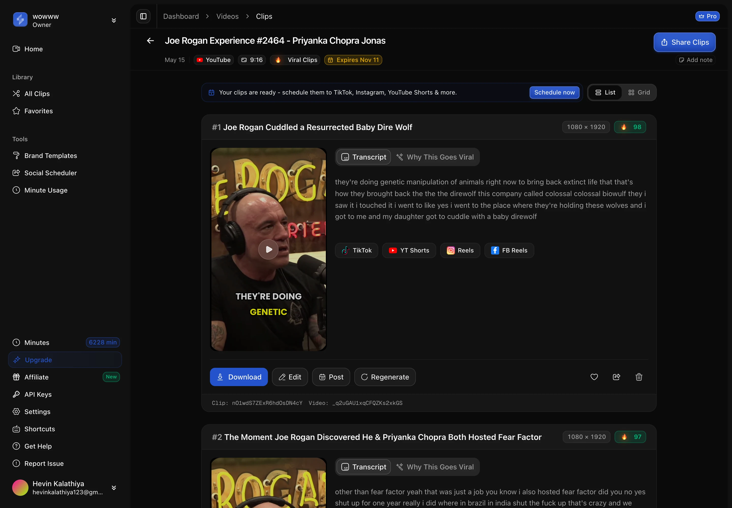Click the Viral Clips badge
Image resolution: width=732 pixels, height=508 pixels.
(295, 60)
